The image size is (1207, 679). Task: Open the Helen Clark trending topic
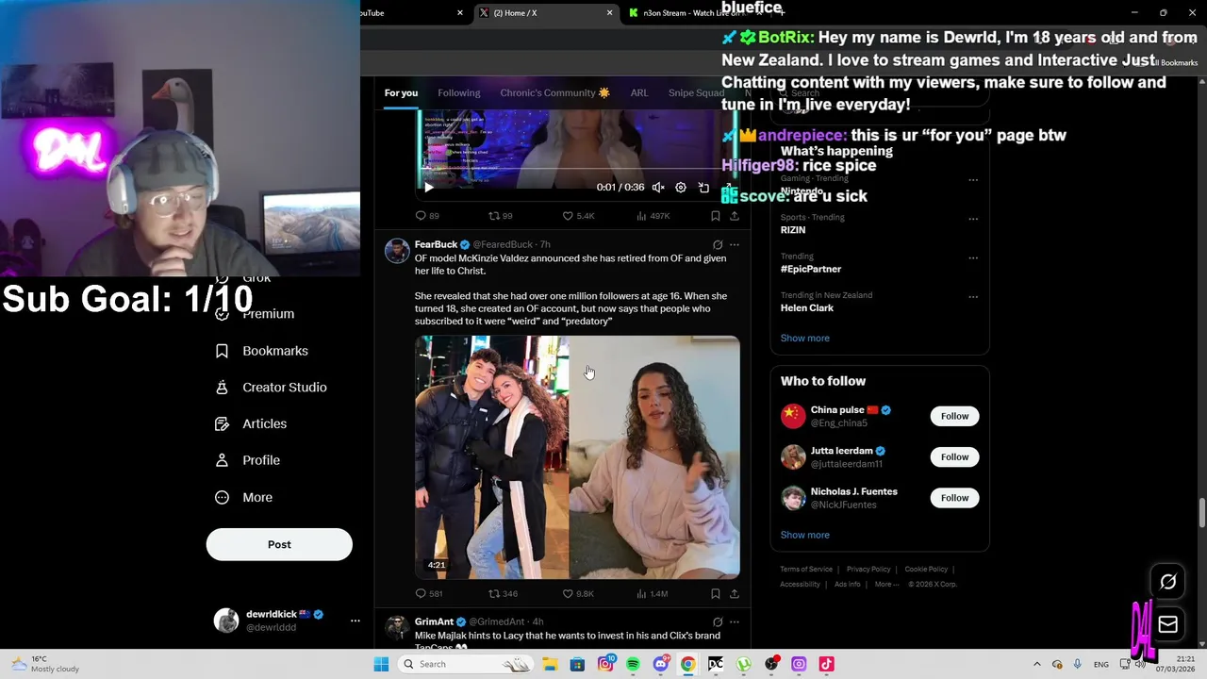(806, 307)
